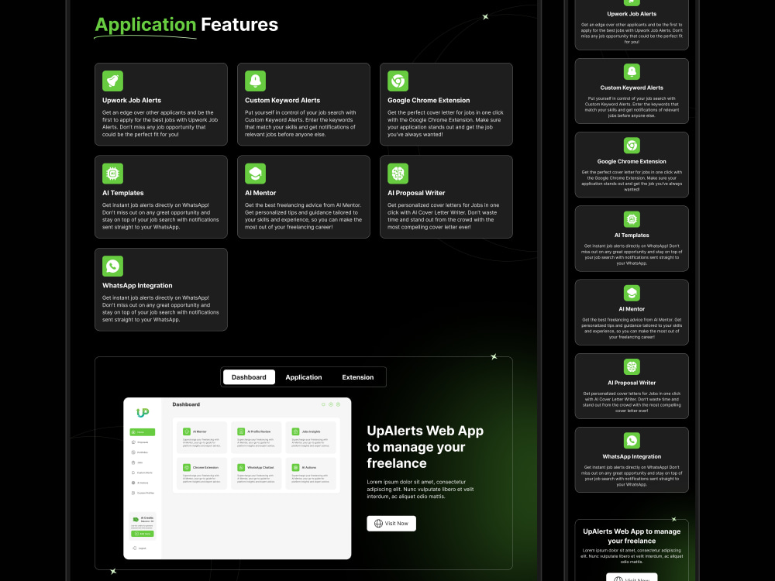Click the Upwork Job Alerts bell icon in desktop layout
Viewport: 775px width, 581px height.
112,81
